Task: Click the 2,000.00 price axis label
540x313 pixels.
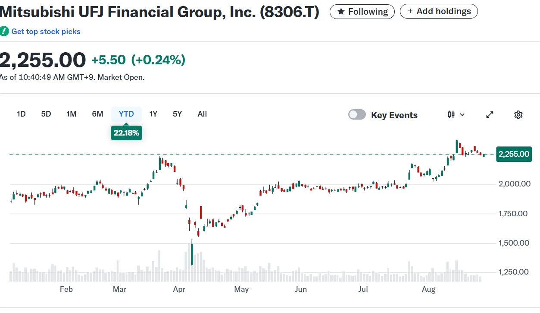Action: tap(514, 184)
